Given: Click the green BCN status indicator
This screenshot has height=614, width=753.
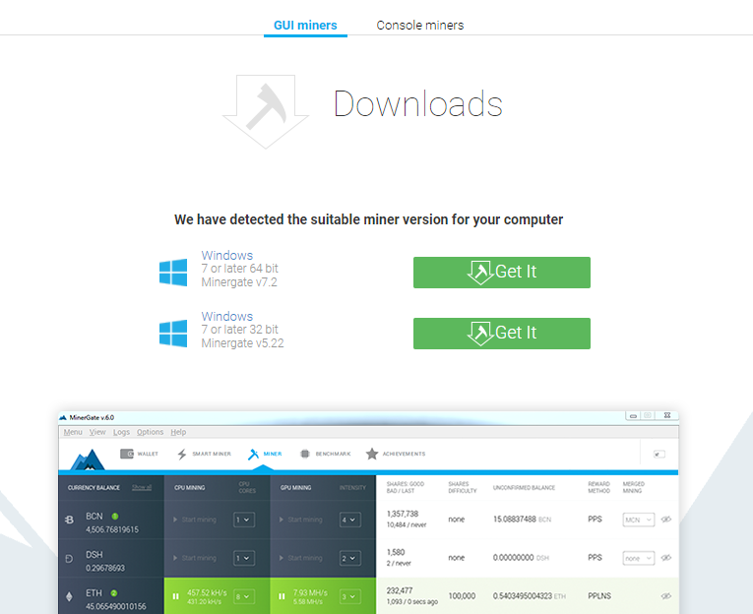Looking at the screenshot, I should 115,517.
